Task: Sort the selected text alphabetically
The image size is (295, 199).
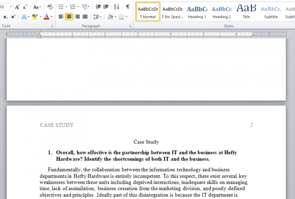Action: pos(117,7)
